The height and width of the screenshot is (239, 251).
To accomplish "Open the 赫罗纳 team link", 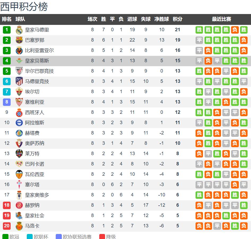I will coord(32,205).
